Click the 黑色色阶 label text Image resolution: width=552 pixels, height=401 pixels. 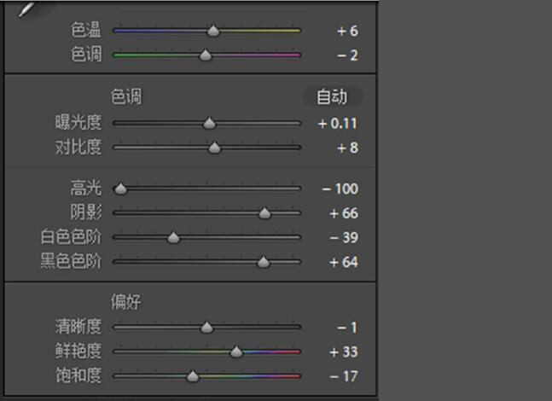pos(71,261)
